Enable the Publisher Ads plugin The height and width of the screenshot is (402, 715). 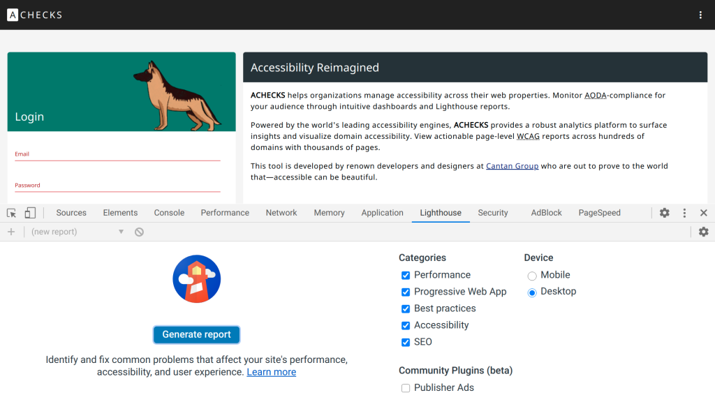point(406,388)
